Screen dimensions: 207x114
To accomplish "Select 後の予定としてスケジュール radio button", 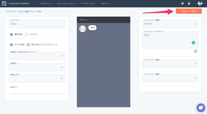I will [28, 45].
